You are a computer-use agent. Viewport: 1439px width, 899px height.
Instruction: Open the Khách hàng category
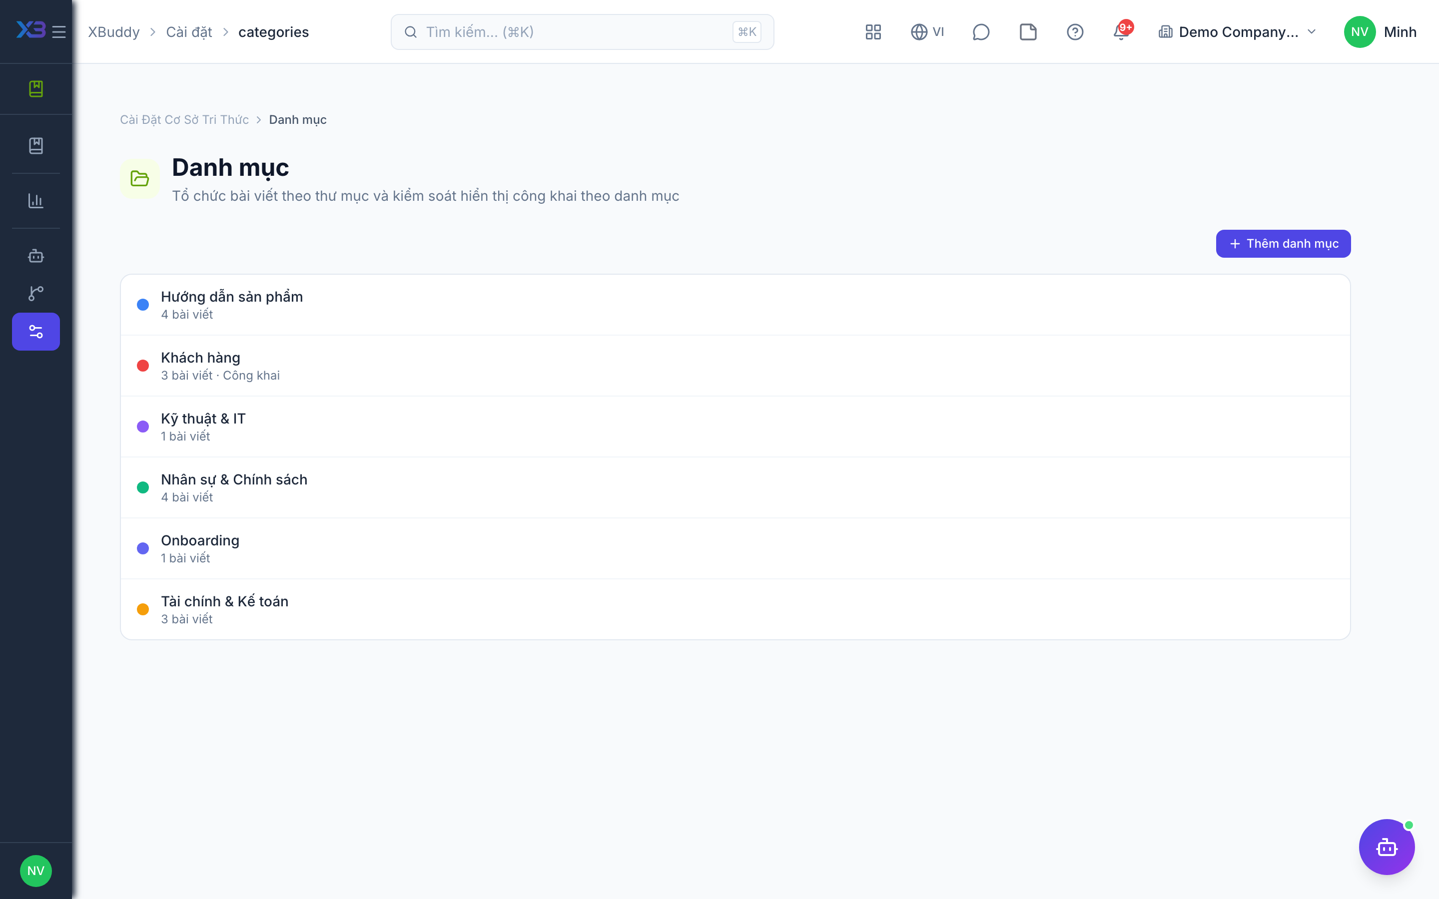[x=735, y=366]
